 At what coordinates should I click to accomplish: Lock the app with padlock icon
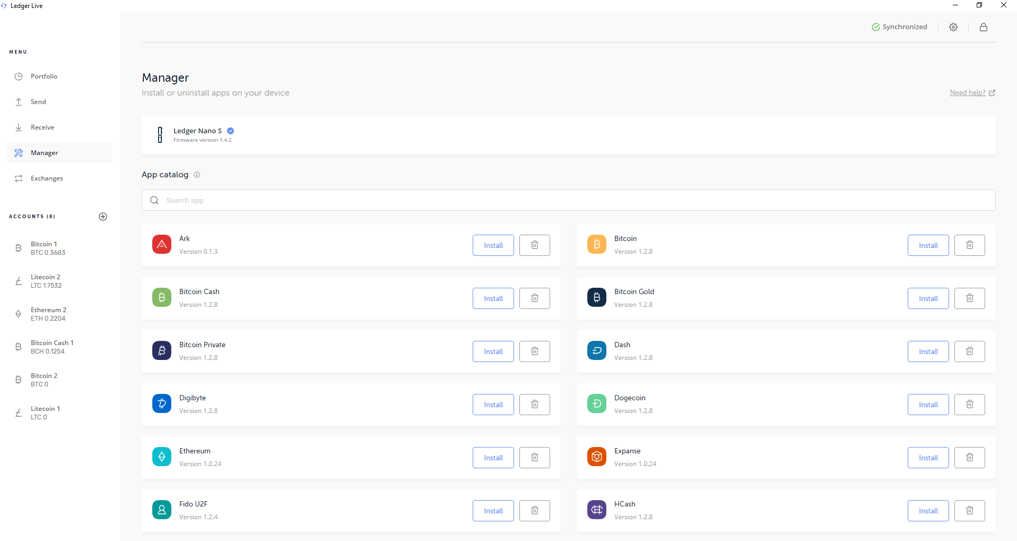[x=984, y=27]
